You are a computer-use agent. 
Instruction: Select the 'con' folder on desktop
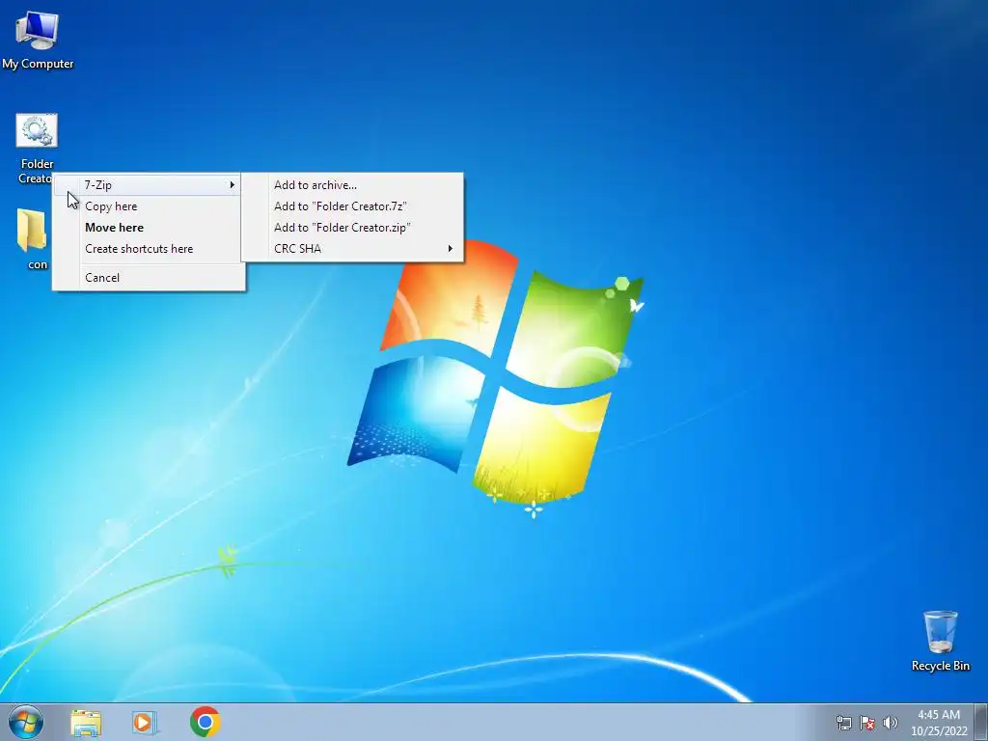coord(33,239)
